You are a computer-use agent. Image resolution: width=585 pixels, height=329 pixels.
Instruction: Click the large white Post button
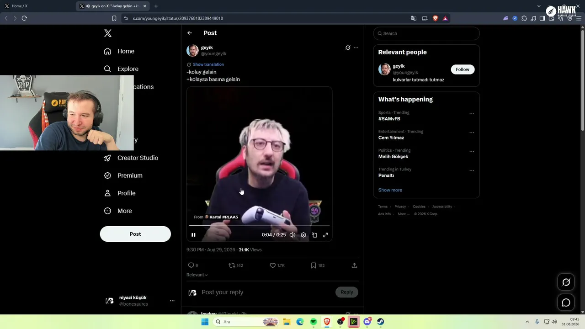pyautogui.click(x=135, y=234)
